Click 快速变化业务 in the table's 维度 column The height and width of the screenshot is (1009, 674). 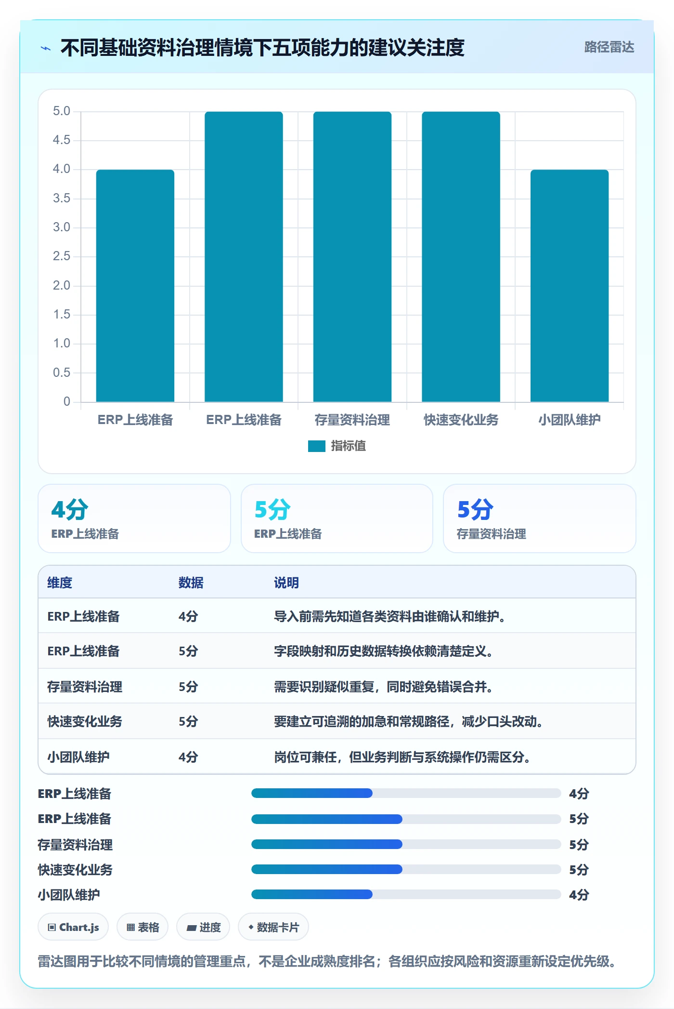pos(85,721)
